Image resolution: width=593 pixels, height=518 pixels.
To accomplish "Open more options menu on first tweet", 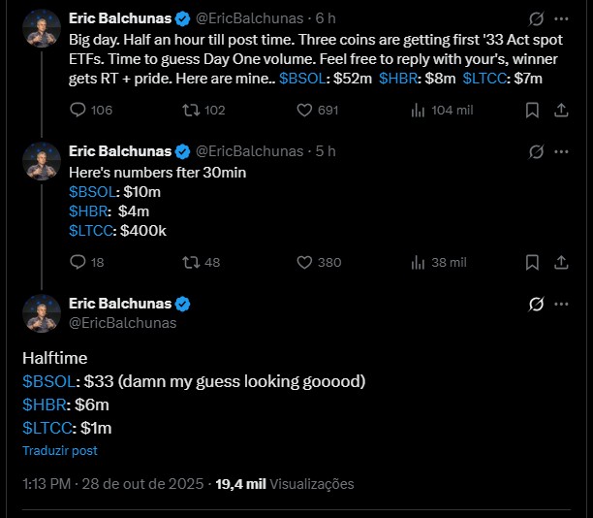I will [561, 18].
